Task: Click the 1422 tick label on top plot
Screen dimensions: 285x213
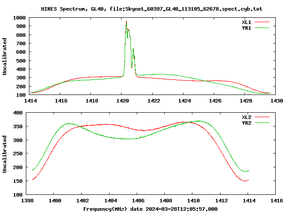Action: point(154,101)
